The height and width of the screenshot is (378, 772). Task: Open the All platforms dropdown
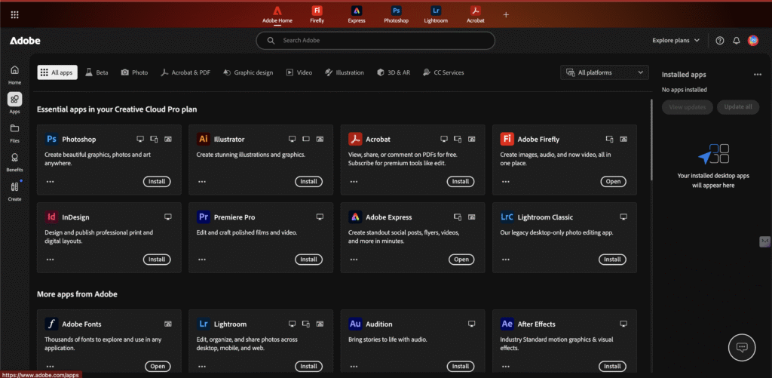(x=605, y=72)
